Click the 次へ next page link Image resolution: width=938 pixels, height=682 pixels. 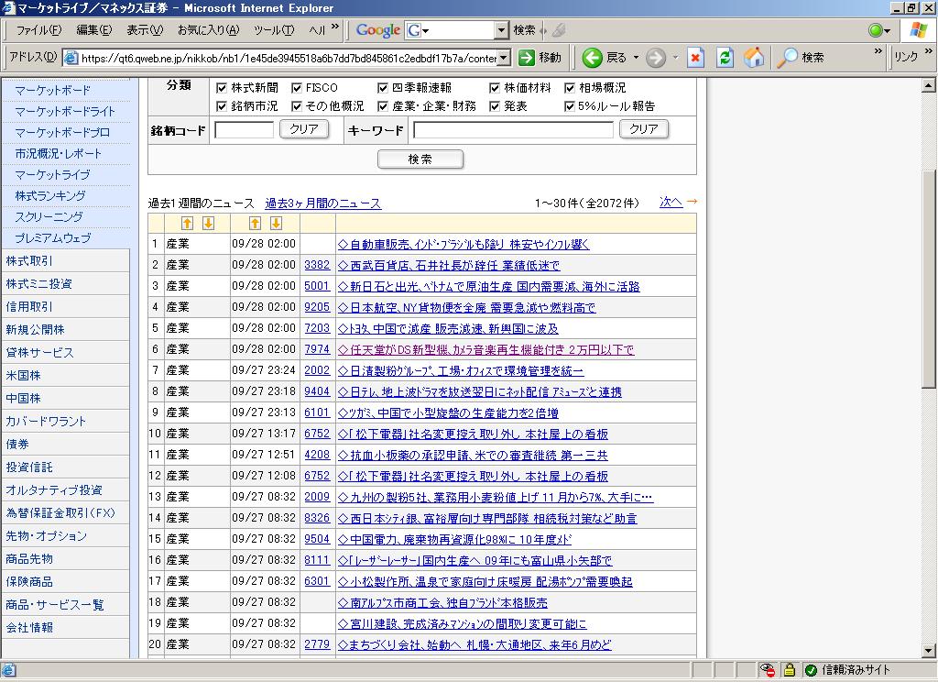671,203
